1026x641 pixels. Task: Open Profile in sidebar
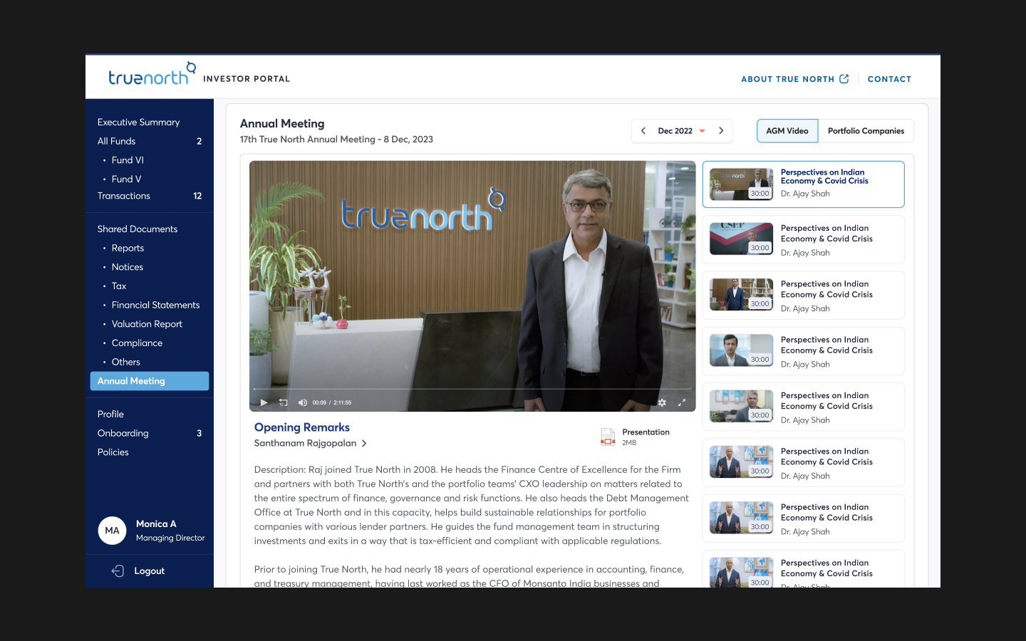pyautogui.click(x=110, y=414)
